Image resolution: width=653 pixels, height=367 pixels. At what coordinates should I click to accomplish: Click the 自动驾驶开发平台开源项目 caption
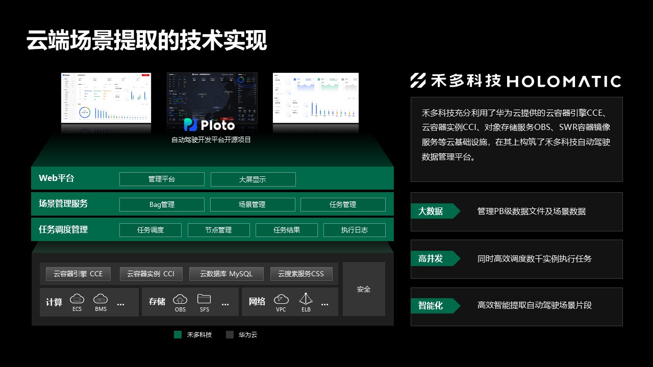[211, 140]
